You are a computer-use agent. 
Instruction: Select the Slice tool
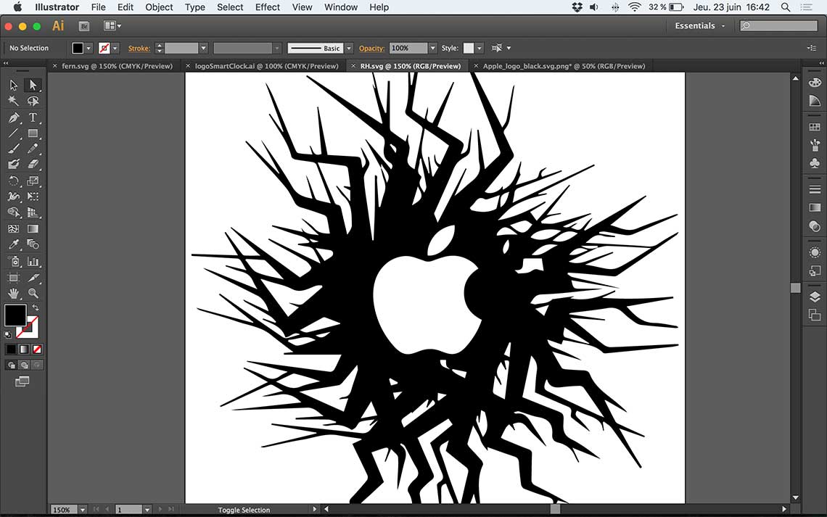(33, 278)
